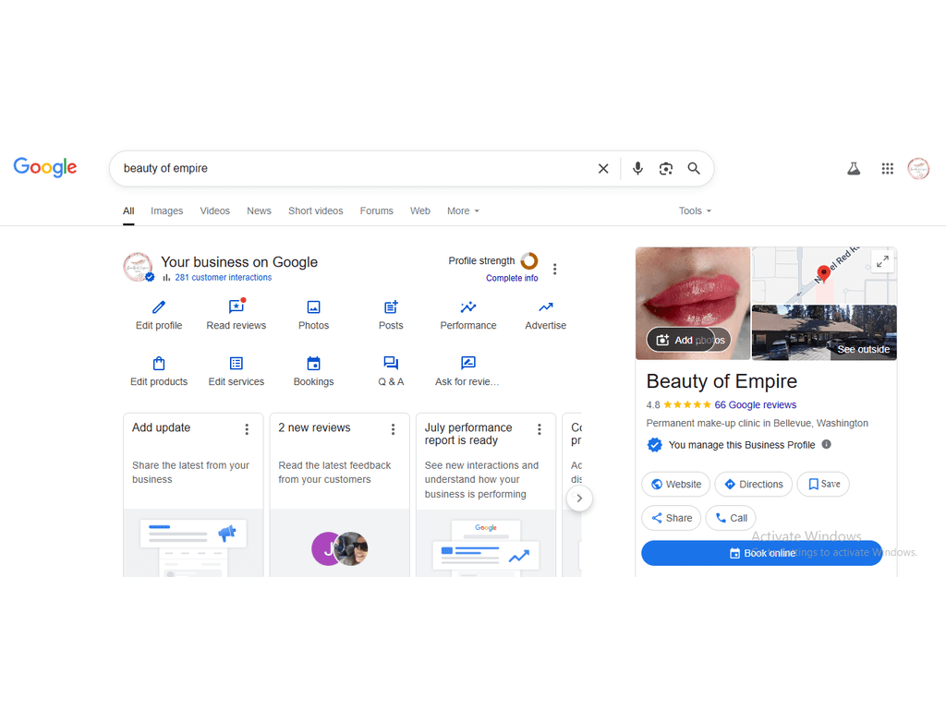Screen dimensions: 946x709
Task: Open Google Lens image search icon
Action: coord(665,169)
